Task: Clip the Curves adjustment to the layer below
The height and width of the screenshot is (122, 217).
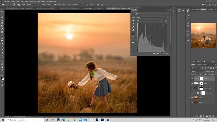Action: (154, 53)
